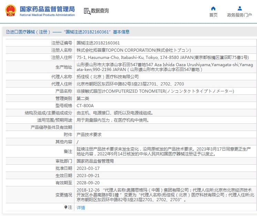257x216 pixels.
Task: Click the 生产地址 row label
Action: coord(64,67)
